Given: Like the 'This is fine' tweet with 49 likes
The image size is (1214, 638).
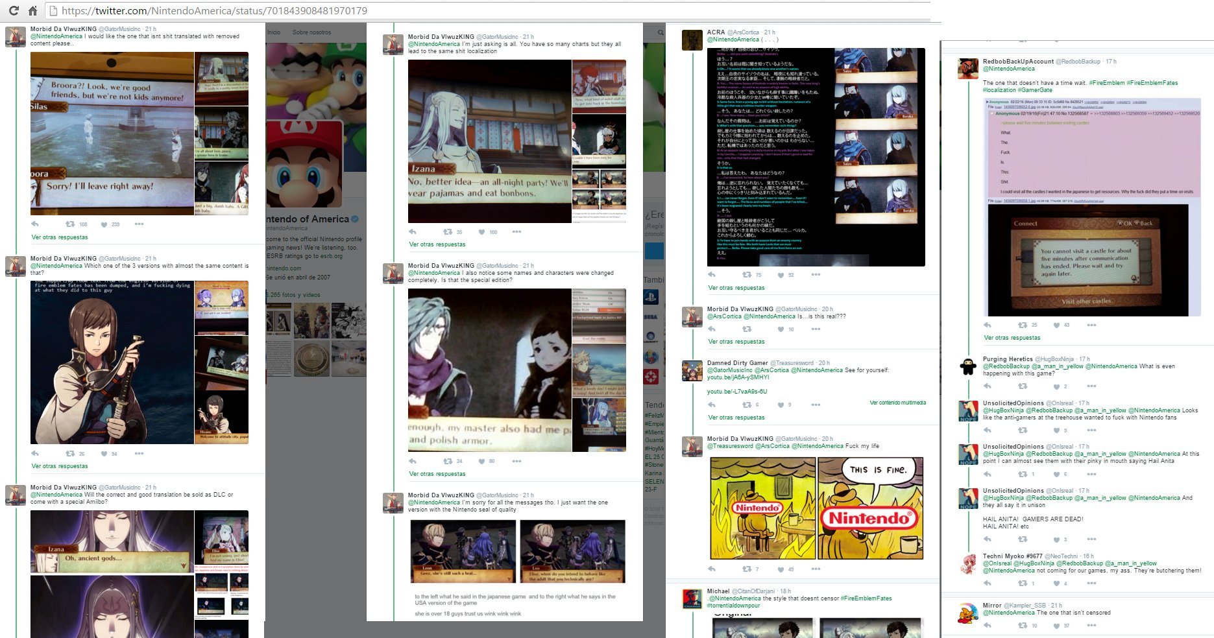Looking at the screenshot, I should (781, 569).
